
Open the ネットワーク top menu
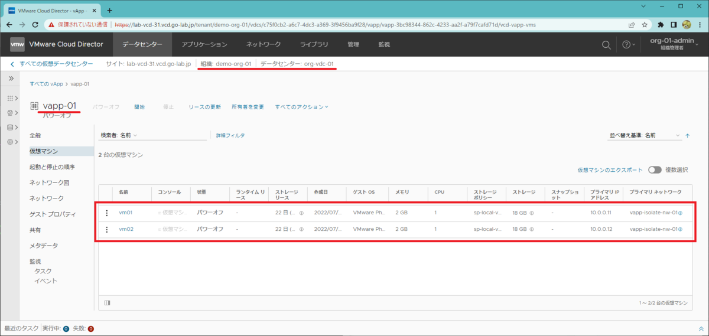(264, 44)
